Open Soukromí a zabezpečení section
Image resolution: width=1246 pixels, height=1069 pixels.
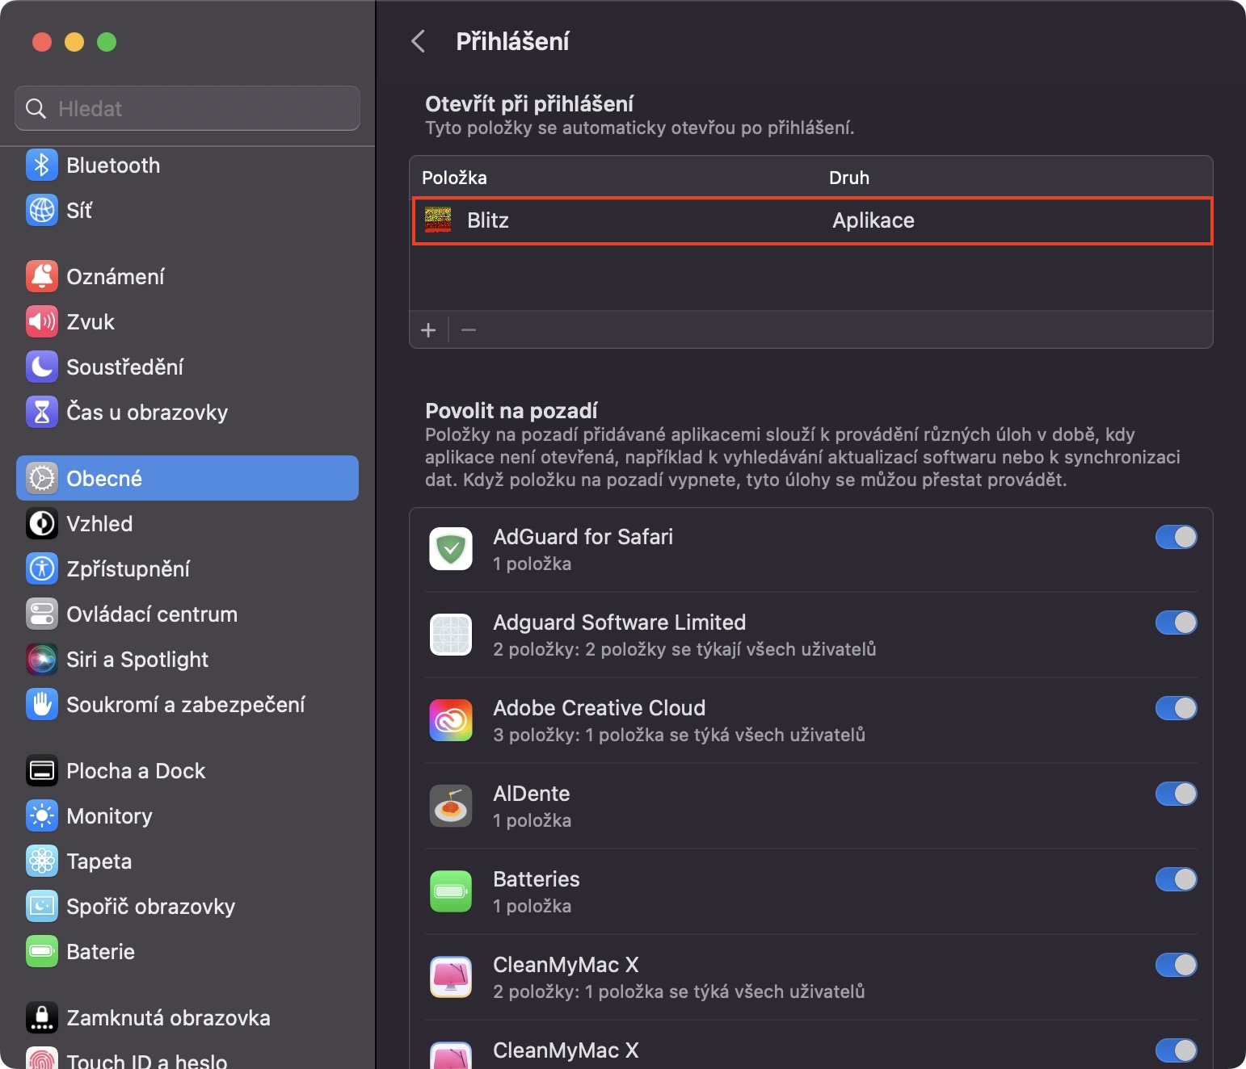185,705
